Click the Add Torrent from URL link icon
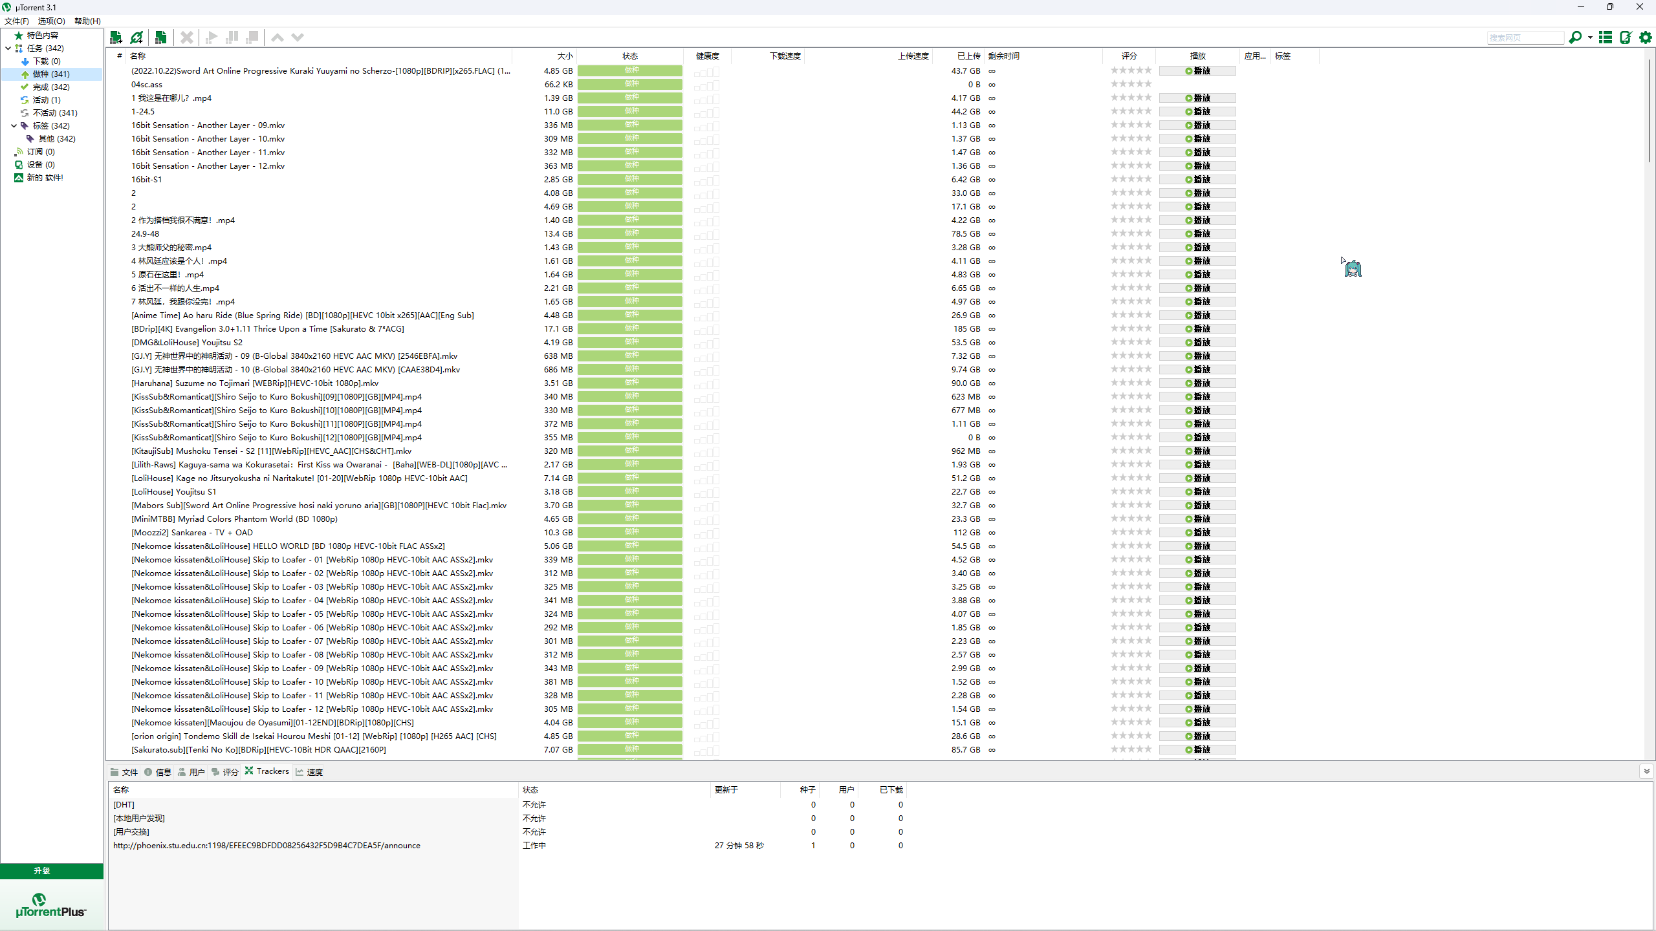The height and width of the screenshot is (931, 1656). [136, 37]
